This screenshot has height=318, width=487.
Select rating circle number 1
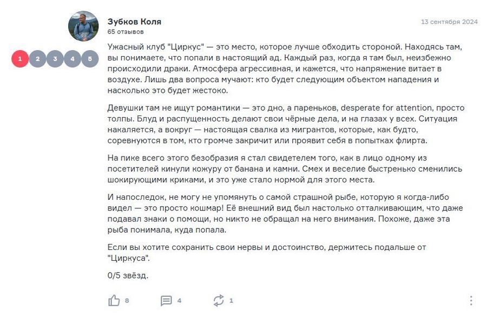click(20, 59)
